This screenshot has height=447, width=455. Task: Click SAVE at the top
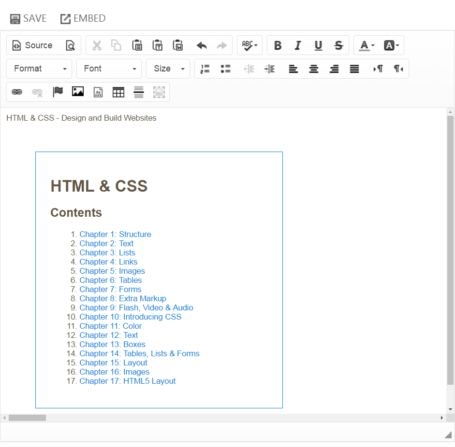tap(29, 18)
